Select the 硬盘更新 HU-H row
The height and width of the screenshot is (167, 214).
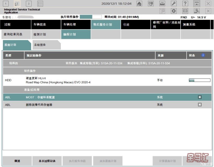78,80
